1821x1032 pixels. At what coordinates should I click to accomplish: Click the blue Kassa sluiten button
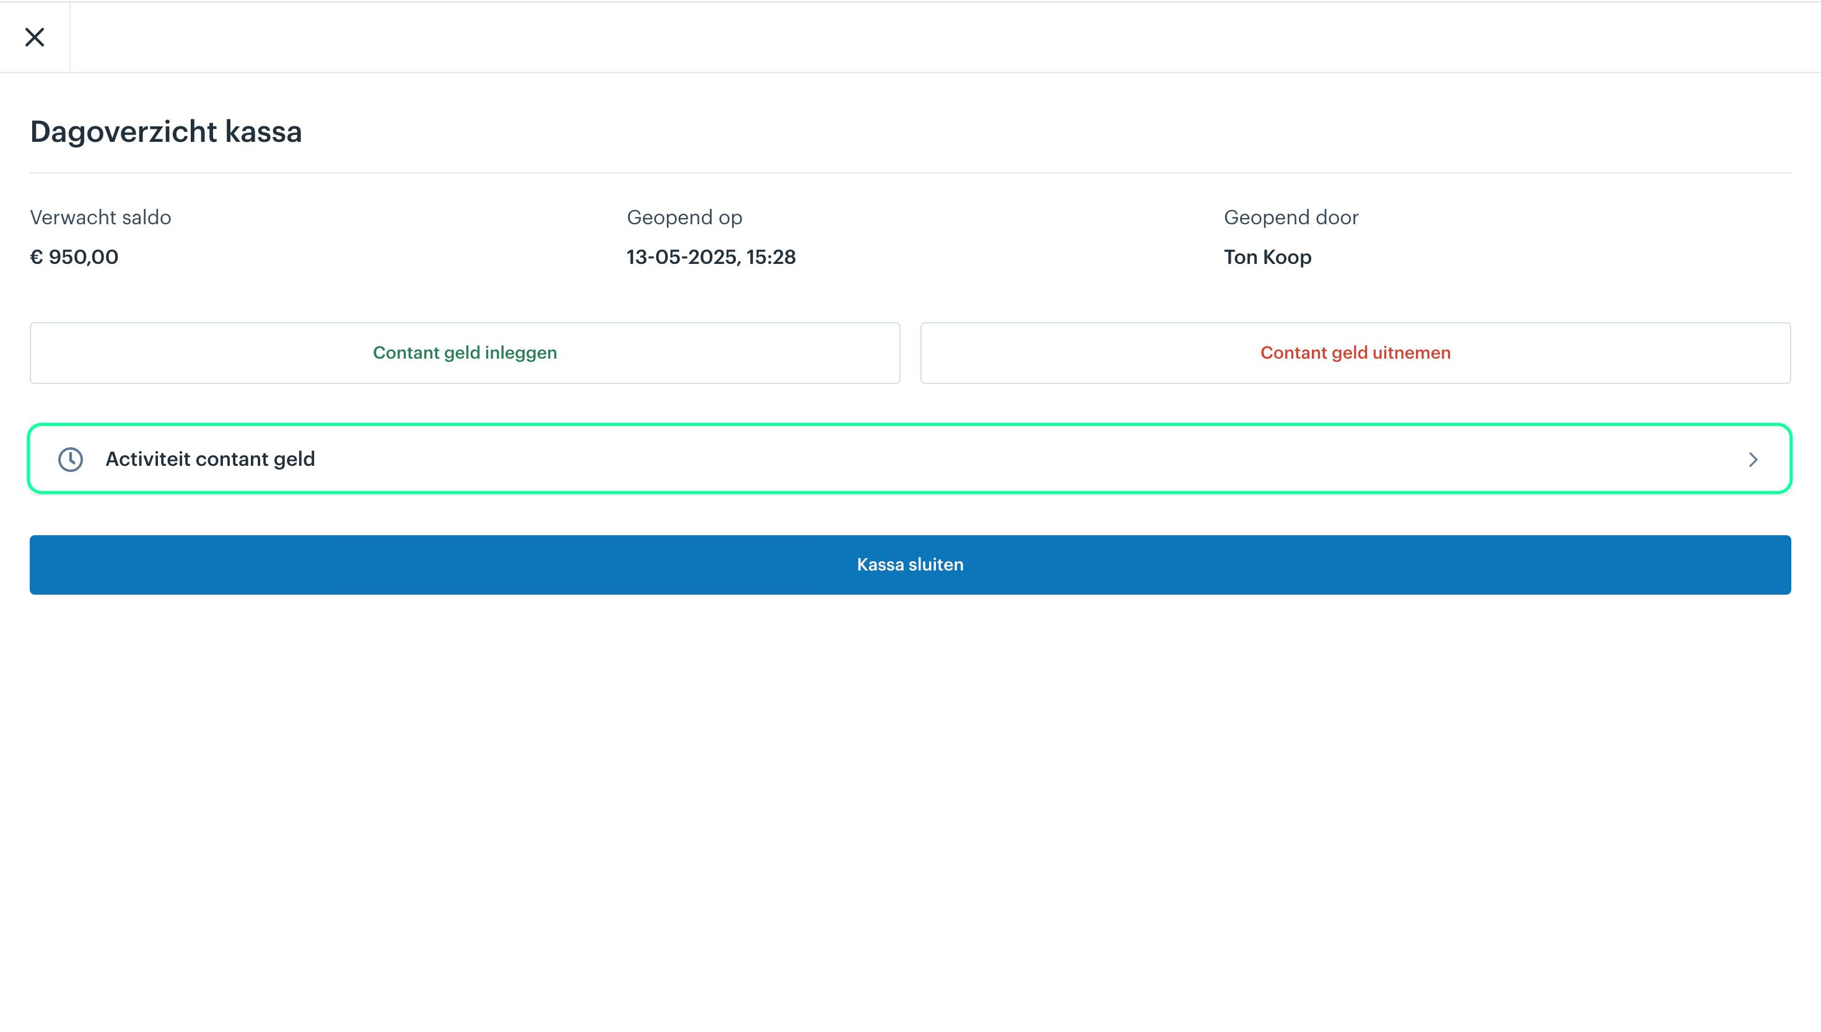(x=910, y=565)
